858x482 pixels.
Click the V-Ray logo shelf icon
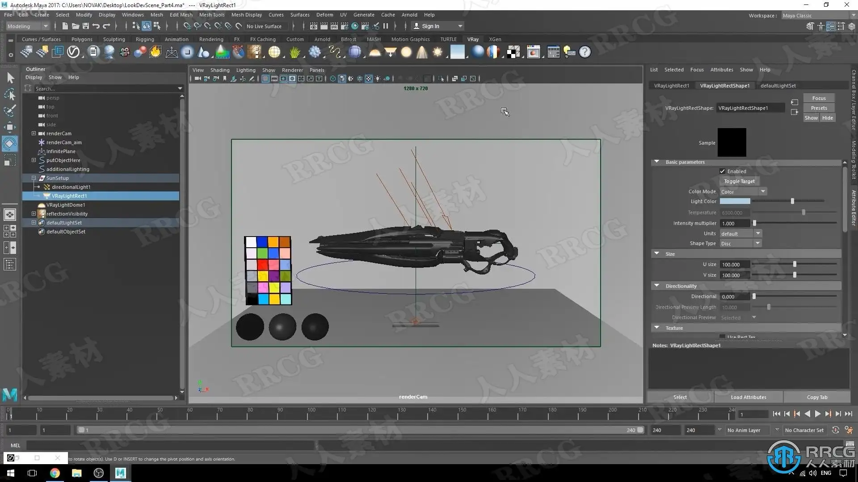(73, 52)
